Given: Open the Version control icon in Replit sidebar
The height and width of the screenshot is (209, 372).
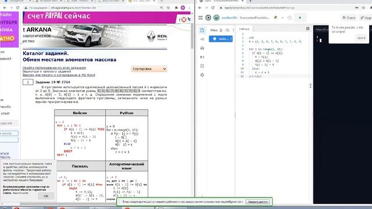Looking at the screenshot, I should click(202, 39).
